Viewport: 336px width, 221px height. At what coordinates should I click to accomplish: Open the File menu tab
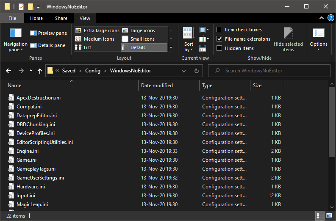pos(12,18)
